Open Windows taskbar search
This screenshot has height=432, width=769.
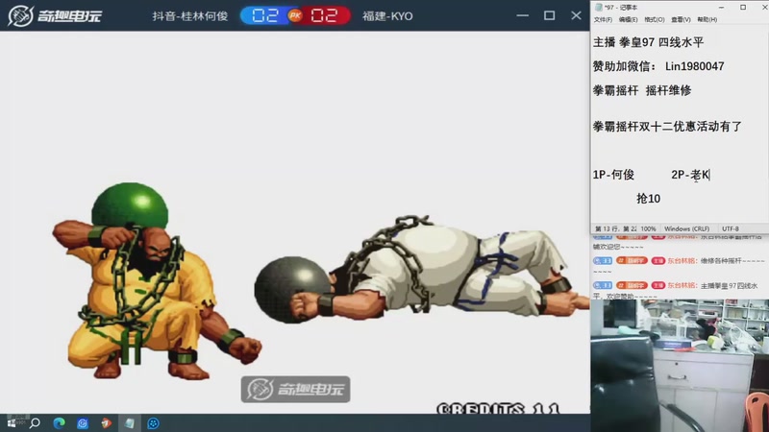[x=35, y=423]
